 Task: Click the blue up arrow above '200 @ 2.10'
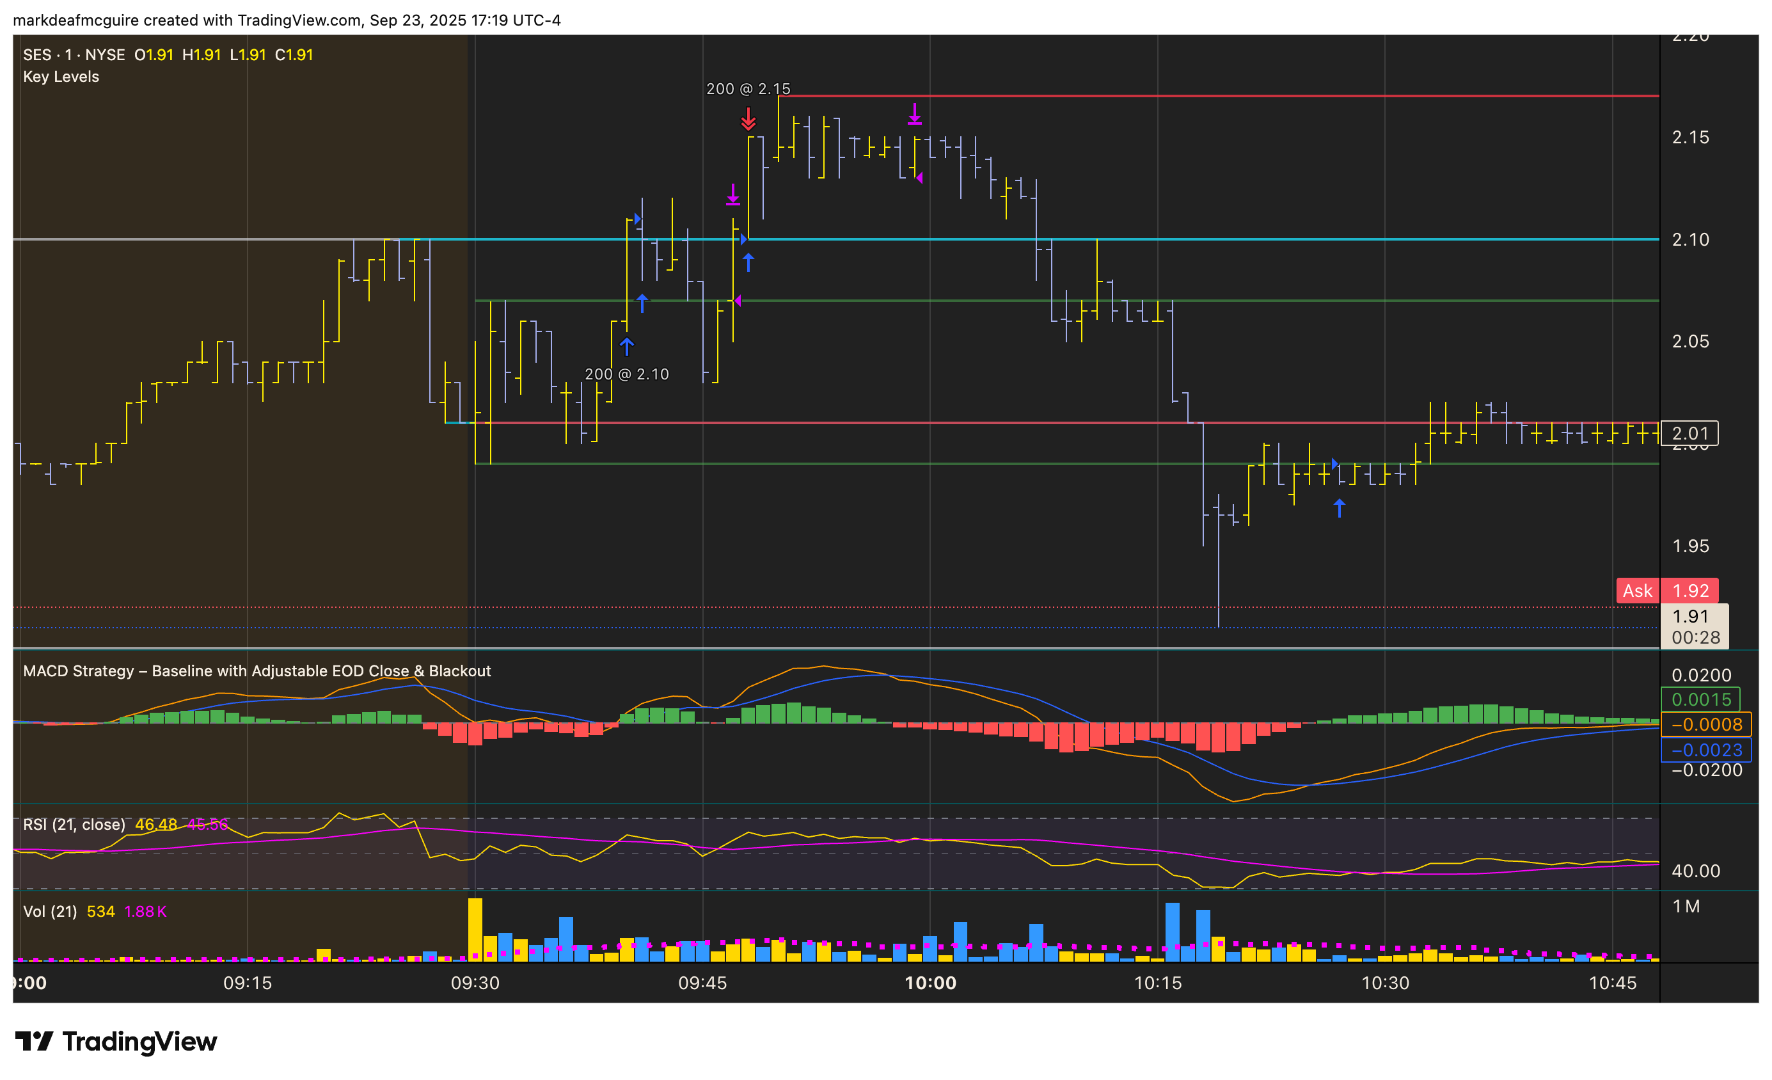click(626, 347)
